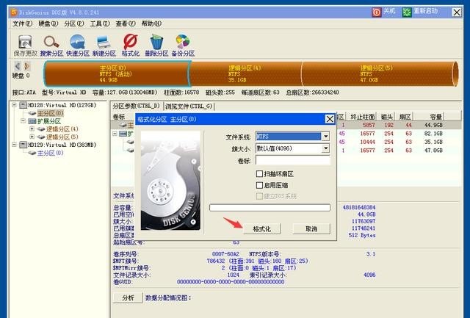This screenshot has width=470, height=318.
Task: Expand logical partition (4) in tree
Action: 32,129
